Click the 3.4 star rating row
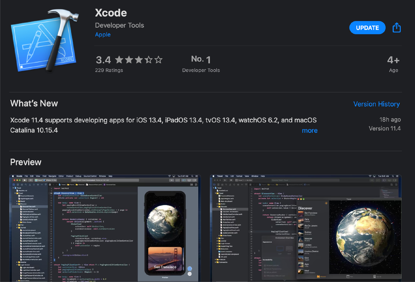Screen dimensions: 415x282 (129, 60)
